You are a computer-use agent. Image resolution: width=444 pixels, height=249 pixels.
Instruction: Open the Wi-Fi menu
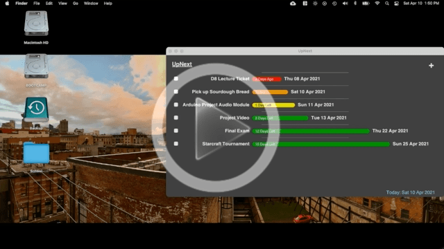point(377,3)
